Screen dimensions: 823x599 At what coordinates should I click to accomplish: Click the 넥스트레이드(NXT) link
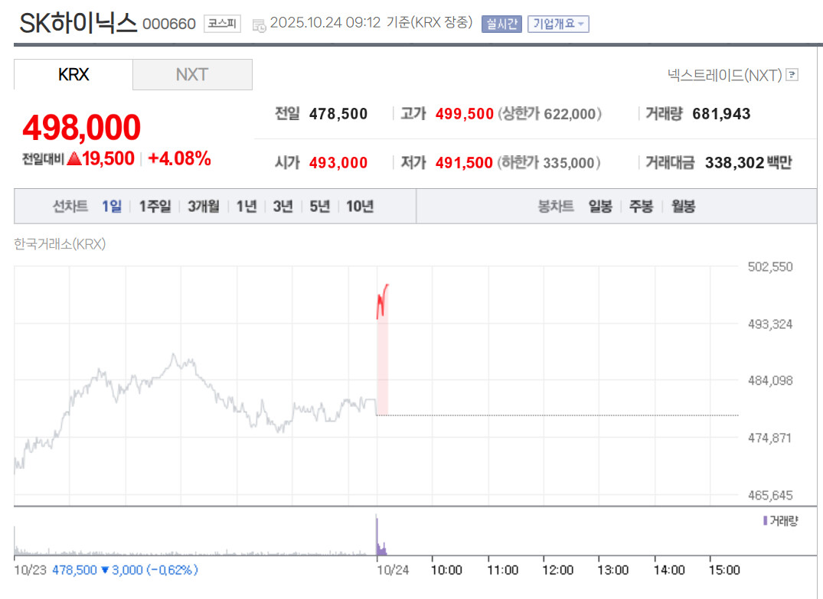pos(725,75)
